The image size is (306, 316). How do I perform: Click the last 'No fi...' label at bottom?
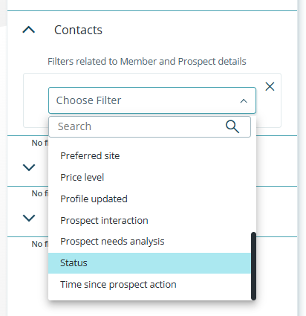40,244
